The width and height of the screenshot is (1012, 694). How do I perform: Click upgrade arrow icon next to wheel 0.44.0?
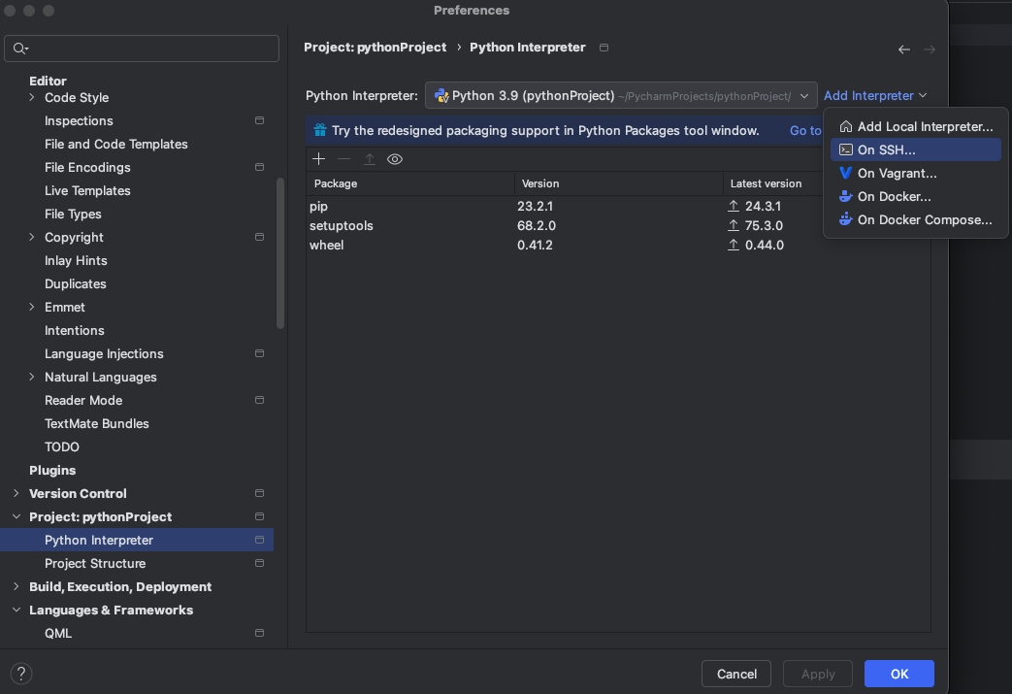[x=734, y=245]
